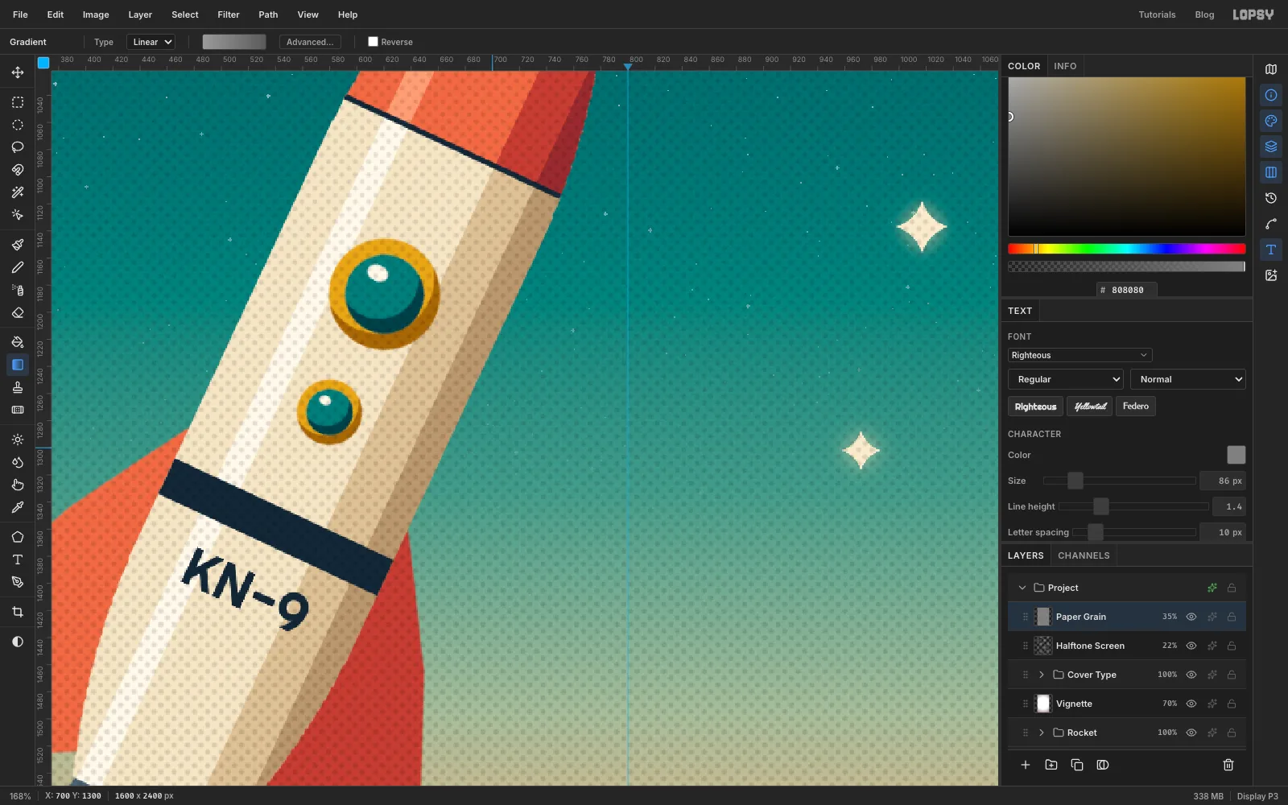Viewport: 1288px width, 805px height.
Task: Open the Regular font style dropdown
Action: (1066, 379)
